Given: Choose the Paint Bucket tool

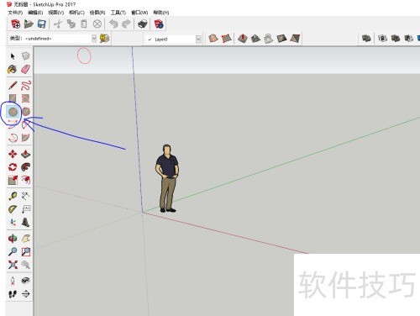Looking at the screenshot, I should [x=13, y=69].
